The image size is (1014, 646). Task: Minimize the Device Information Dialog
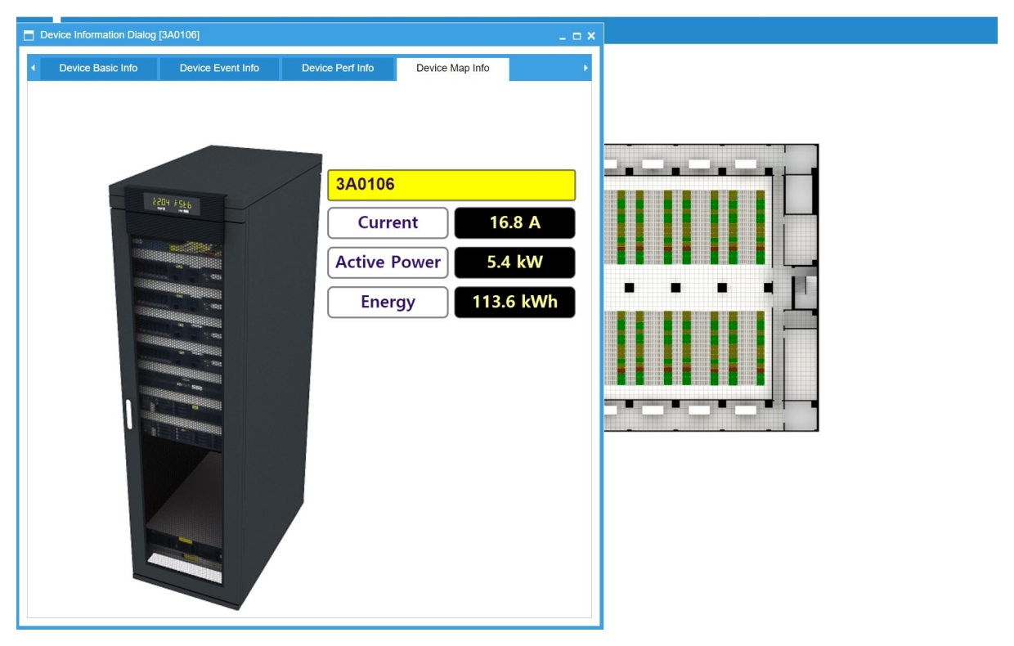click(x=563, y=36)
